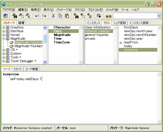Click the browse (eye) toolbar icon
Viewport: 163px width, 132px height.
[5, 16]
